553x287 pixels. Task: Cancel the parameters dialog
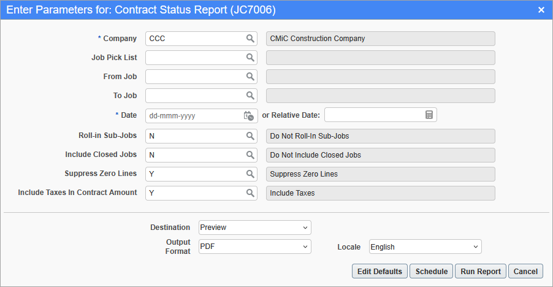tap(525, 271)
